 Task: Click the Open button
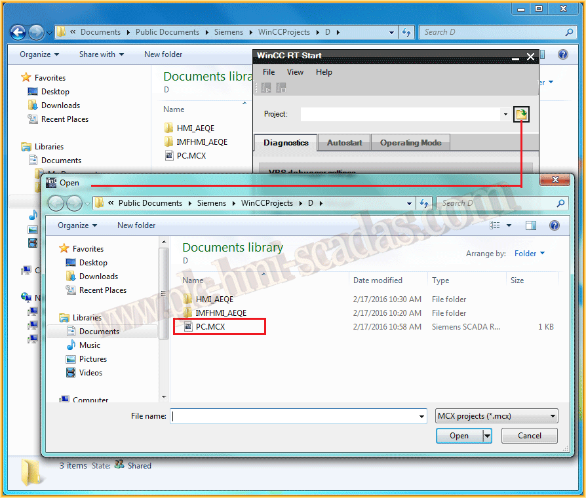coord(459,436)
